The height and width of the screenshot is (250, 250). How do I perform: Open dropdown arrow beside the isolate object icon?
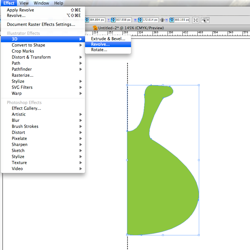(x=208, y=20)
